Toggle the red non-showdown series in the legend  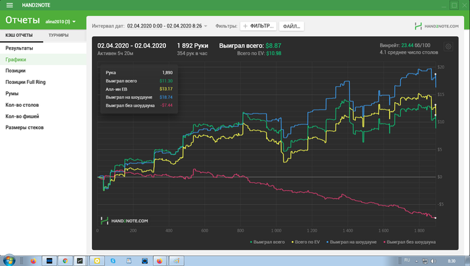point(410,242)
